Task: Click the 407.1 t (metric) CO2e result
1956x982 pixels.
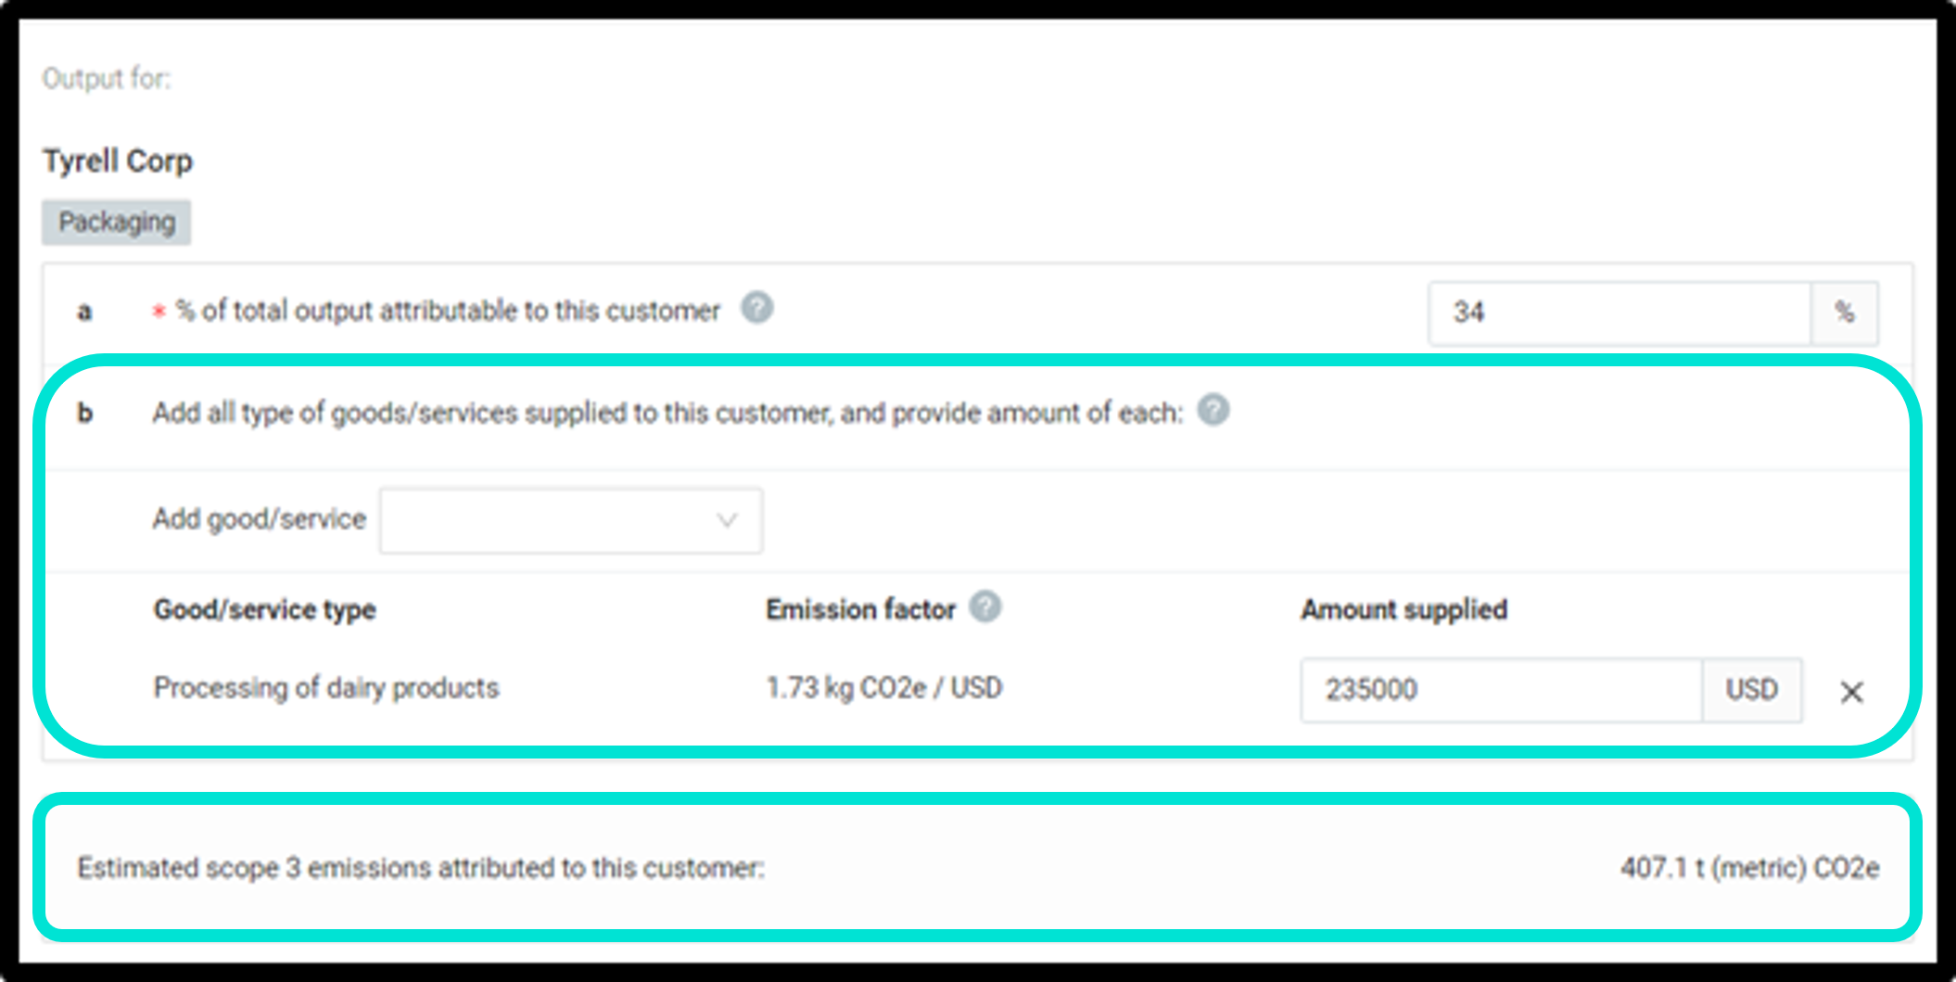Action: click(x=1750, y=868)
